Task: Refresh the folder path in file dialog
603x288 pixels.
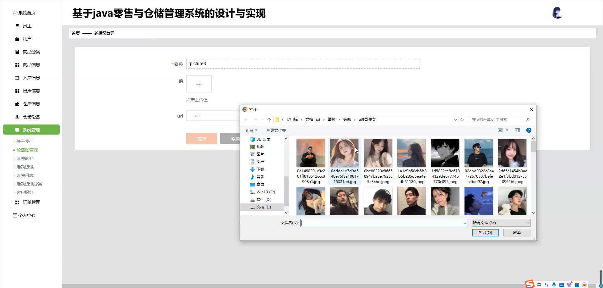Action: (x=462, y=119)
